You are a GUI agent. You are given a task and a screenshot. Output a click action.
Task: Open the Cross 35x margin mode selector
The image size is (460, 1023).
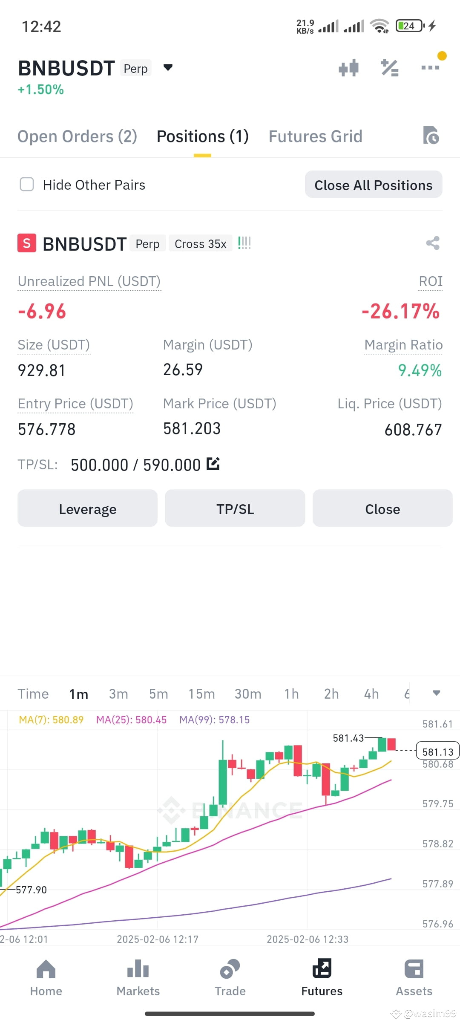coord(201,243)
